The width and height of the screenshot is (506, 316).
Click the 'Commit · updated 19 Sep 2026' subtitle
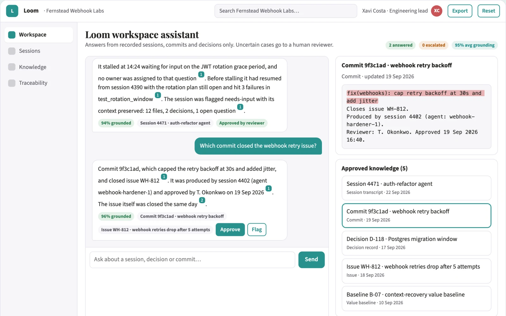(378, 77)
